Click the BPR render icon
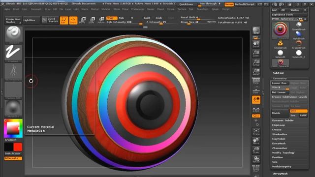This screenshot has width=315, height=177. point(256,30)
